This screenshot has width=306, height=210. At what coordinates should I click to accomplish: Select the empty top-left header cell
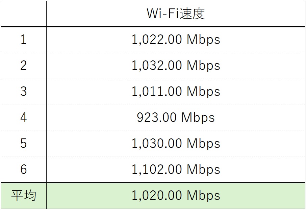click(x=23, y=14)
